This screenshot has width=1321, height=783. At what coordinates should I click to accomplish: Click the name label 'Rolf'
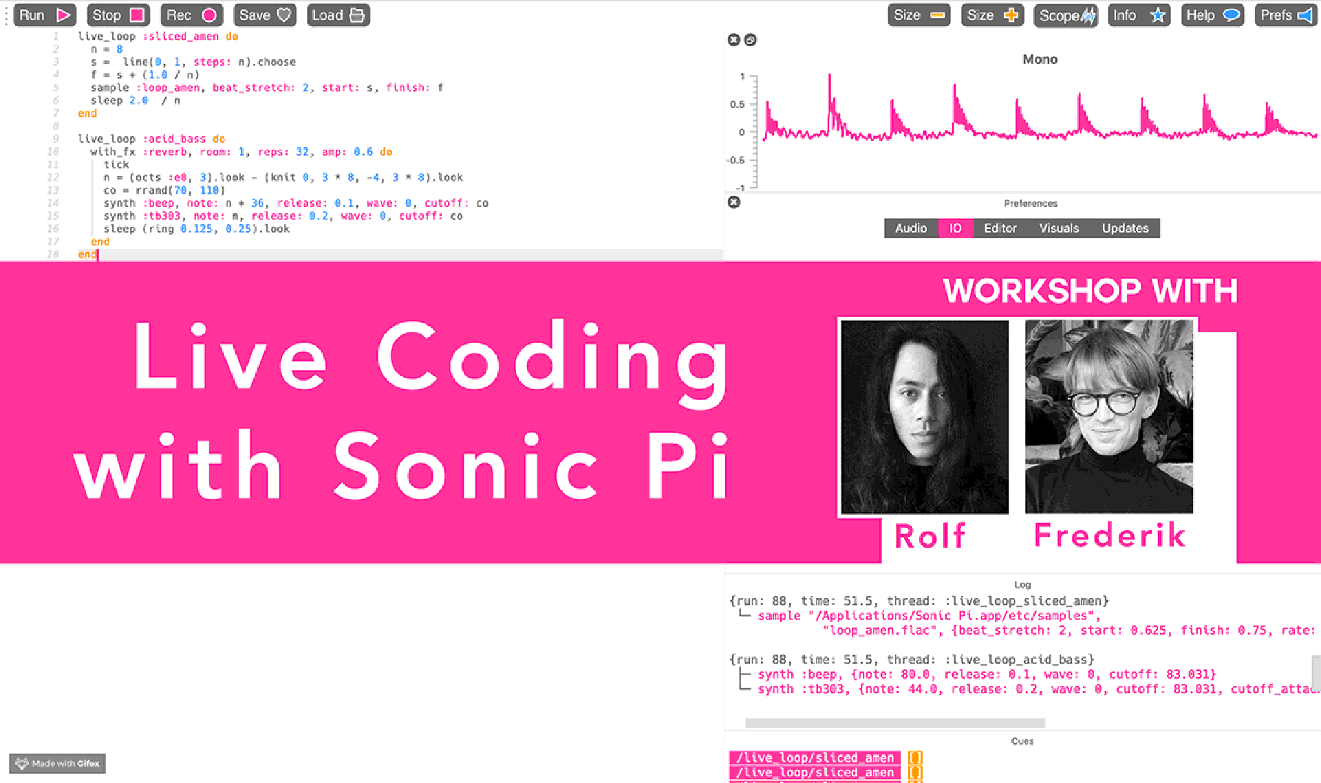click(x=930, y=536)
